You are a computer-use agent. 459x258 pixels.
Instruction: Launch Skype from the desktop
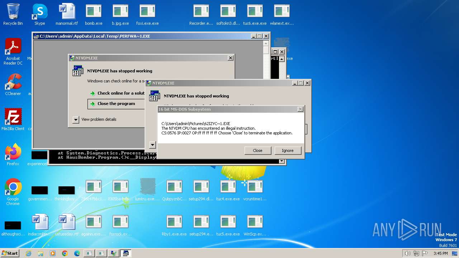click(x=40, y=14)
